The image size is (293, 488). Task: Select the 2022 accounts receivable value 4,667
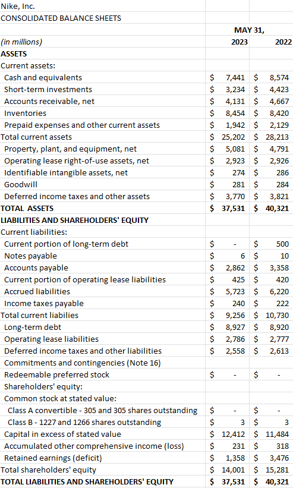click(279, 101)
